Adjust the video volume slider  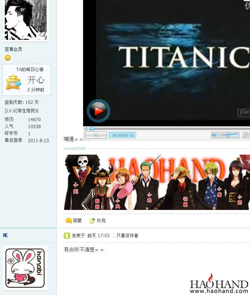(x=228, y=135)
